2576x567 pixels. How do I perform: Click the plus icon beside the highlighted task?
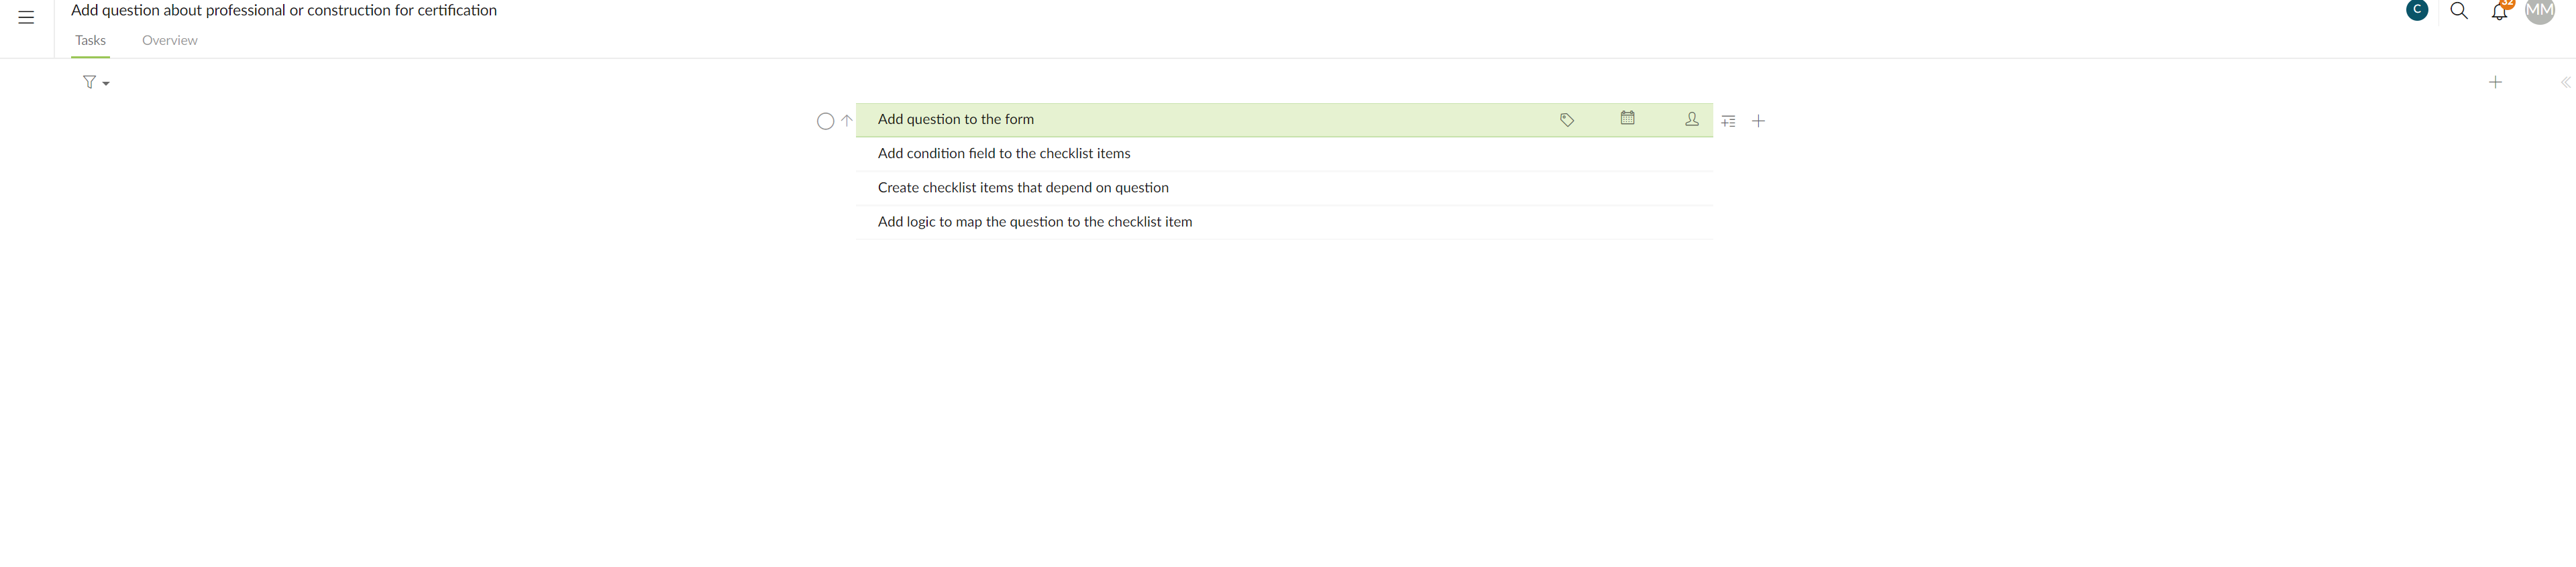click(1759, 121)
